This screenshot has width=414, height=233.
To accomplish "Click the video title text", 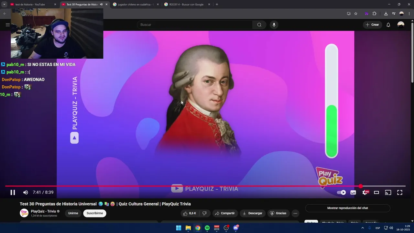I will click(x=105, y=204).
